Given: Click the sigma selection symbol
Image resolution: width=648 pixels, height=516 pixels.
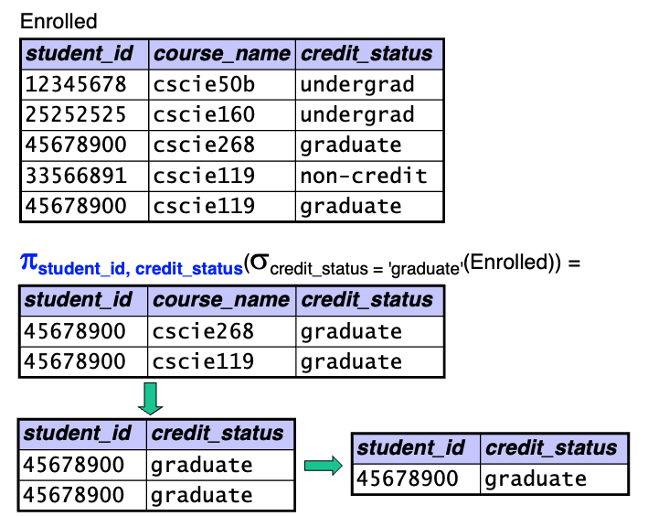Looking at the screenshot, I should tap(260, 263).
